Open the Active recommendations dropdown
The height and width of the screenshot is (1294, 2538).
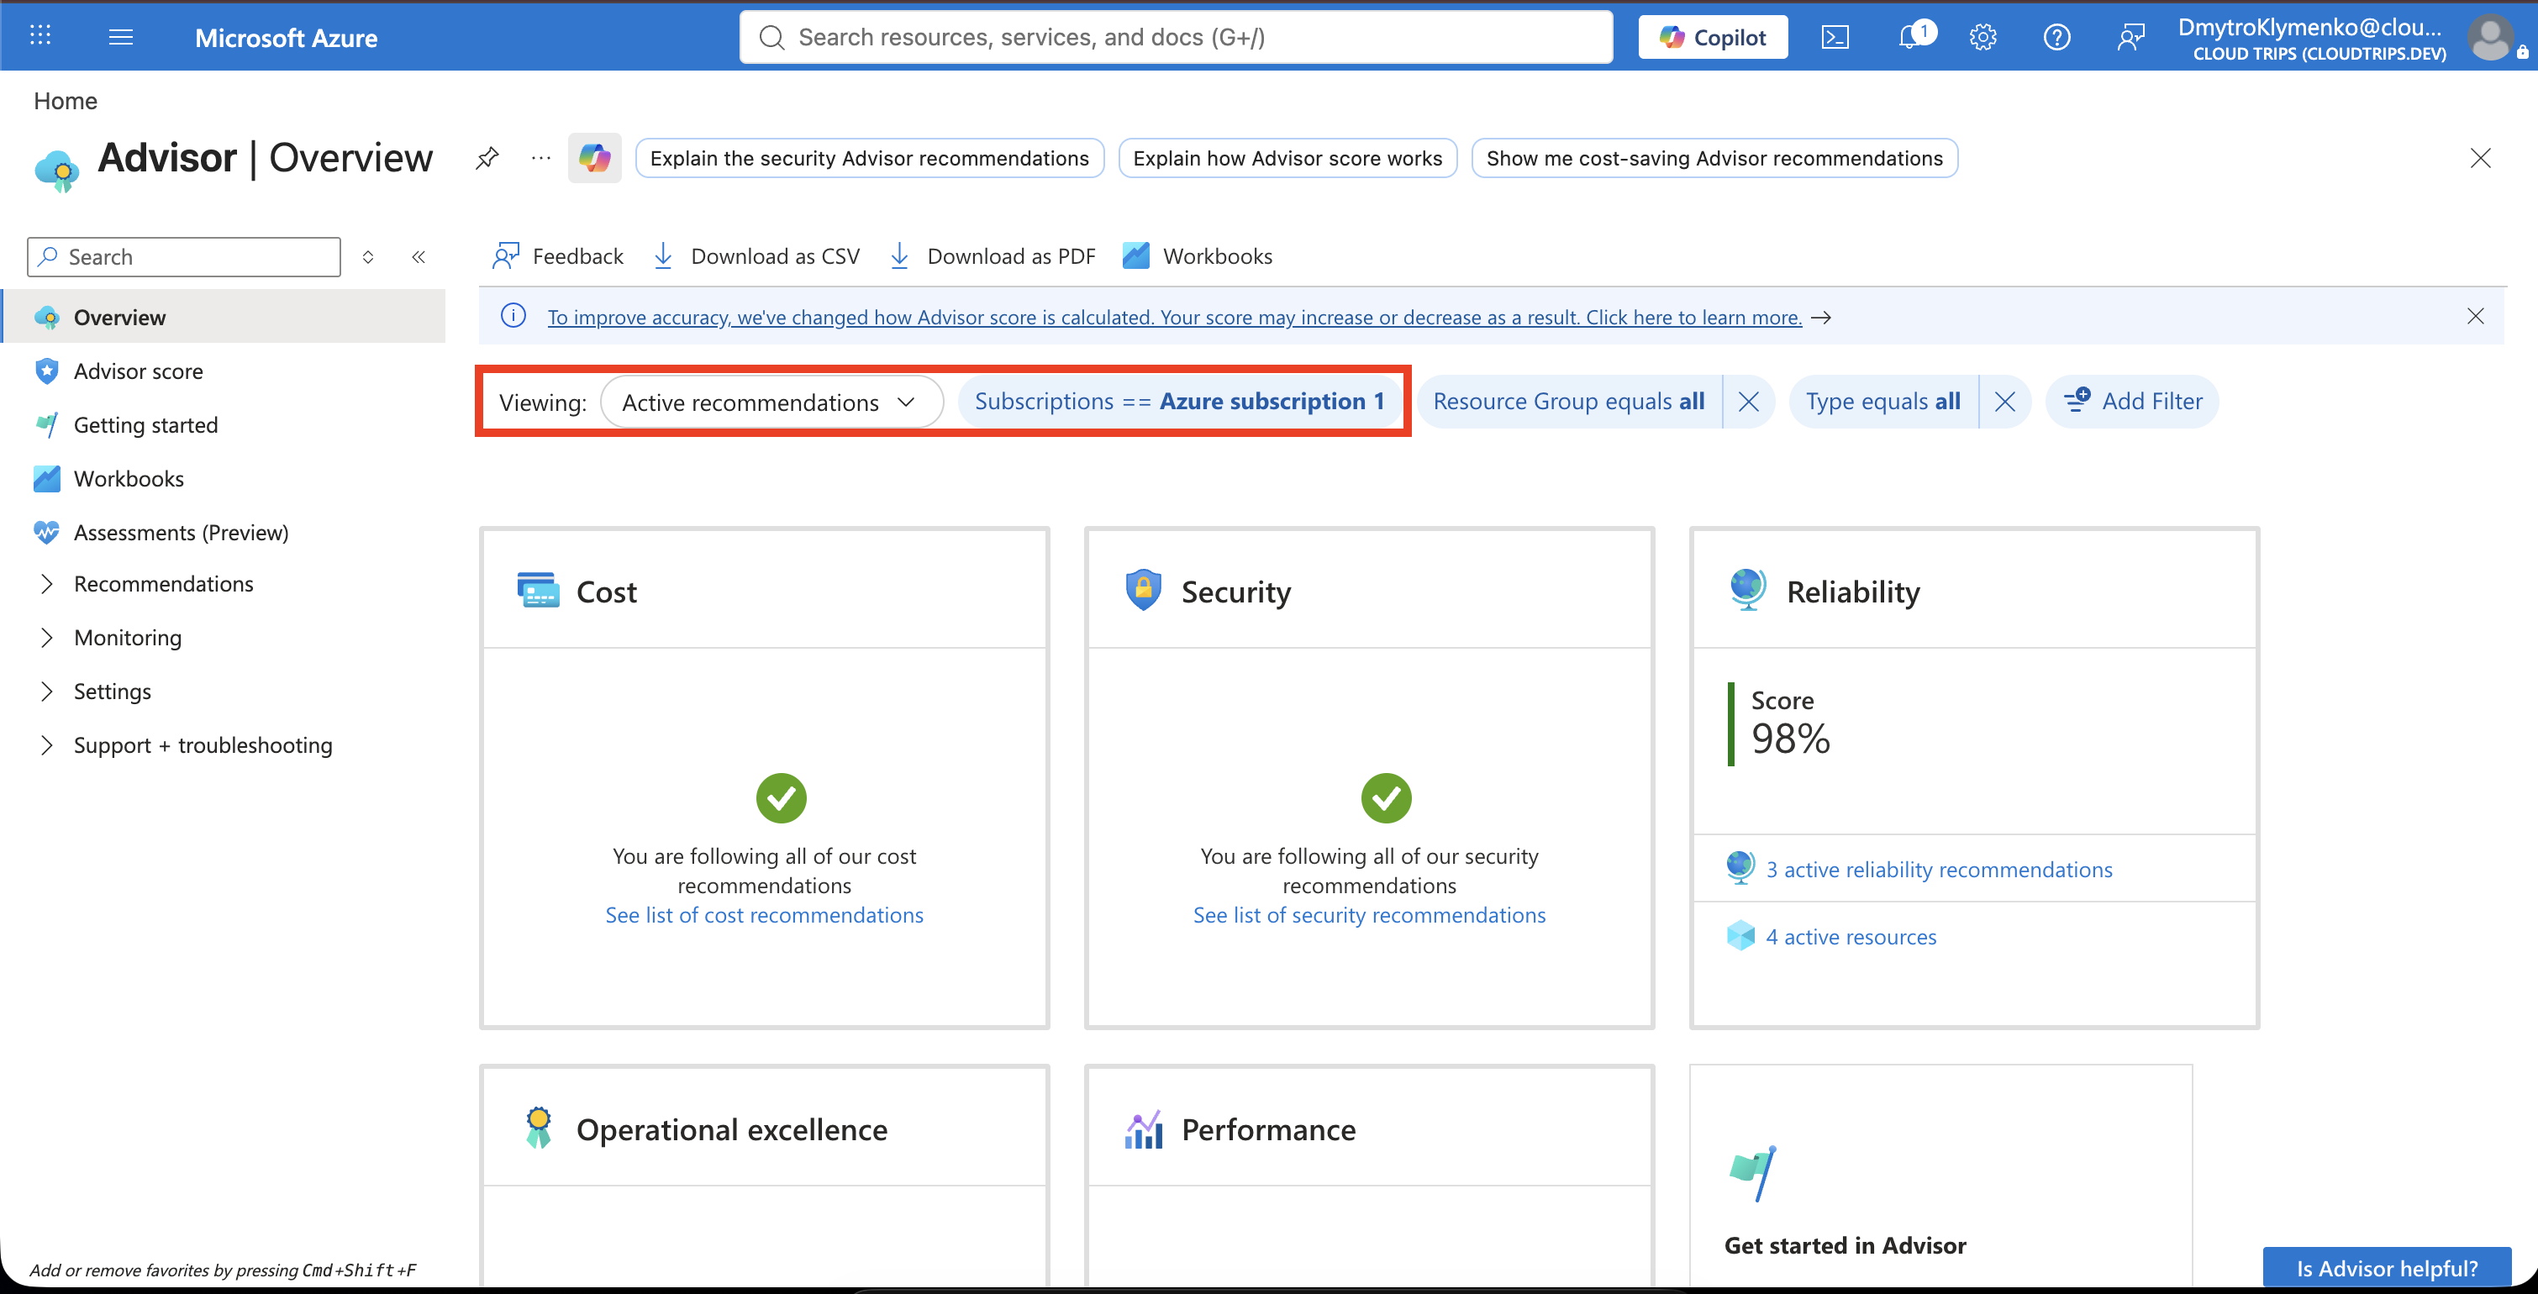pos(771,402)
